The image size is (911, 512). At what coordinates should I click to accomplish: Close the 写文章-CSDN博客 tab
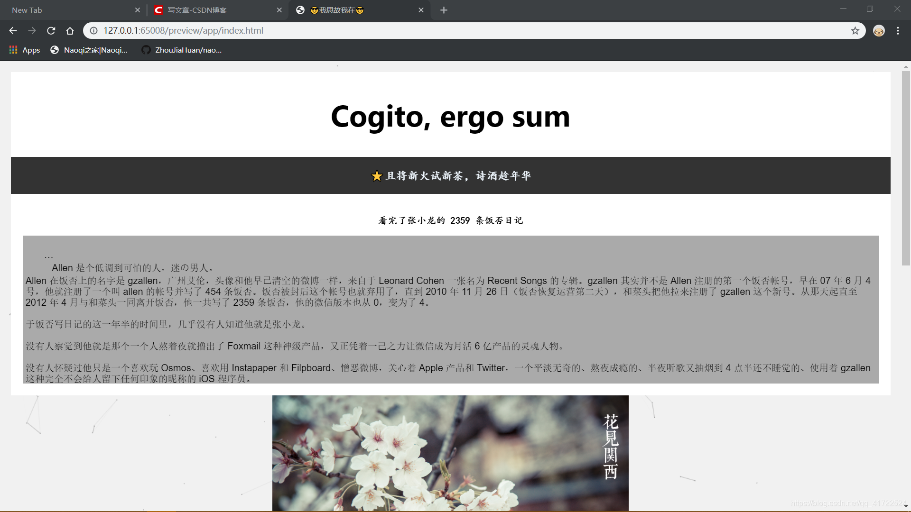point(279,10)
